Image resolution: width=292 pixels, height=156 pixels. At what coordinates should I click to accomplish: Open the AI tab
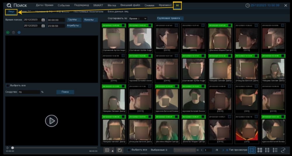[x=177, y=6]
